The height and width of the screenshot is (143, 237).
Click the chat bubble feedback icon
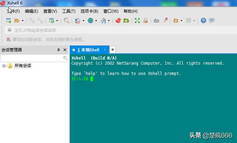click(211, 20)
